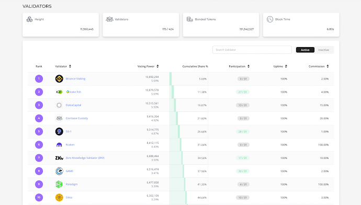Click the rank 2 purple badge
The height and width of the screenshot is (205, 361).
point(39,92)
